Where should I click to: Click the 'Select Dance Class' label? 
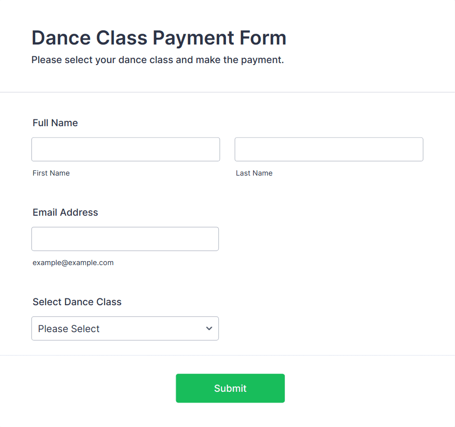77,302
